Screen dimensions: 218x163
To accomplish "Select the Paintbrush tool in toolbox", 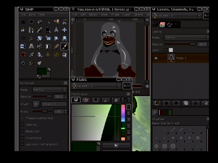I will 64,46.
